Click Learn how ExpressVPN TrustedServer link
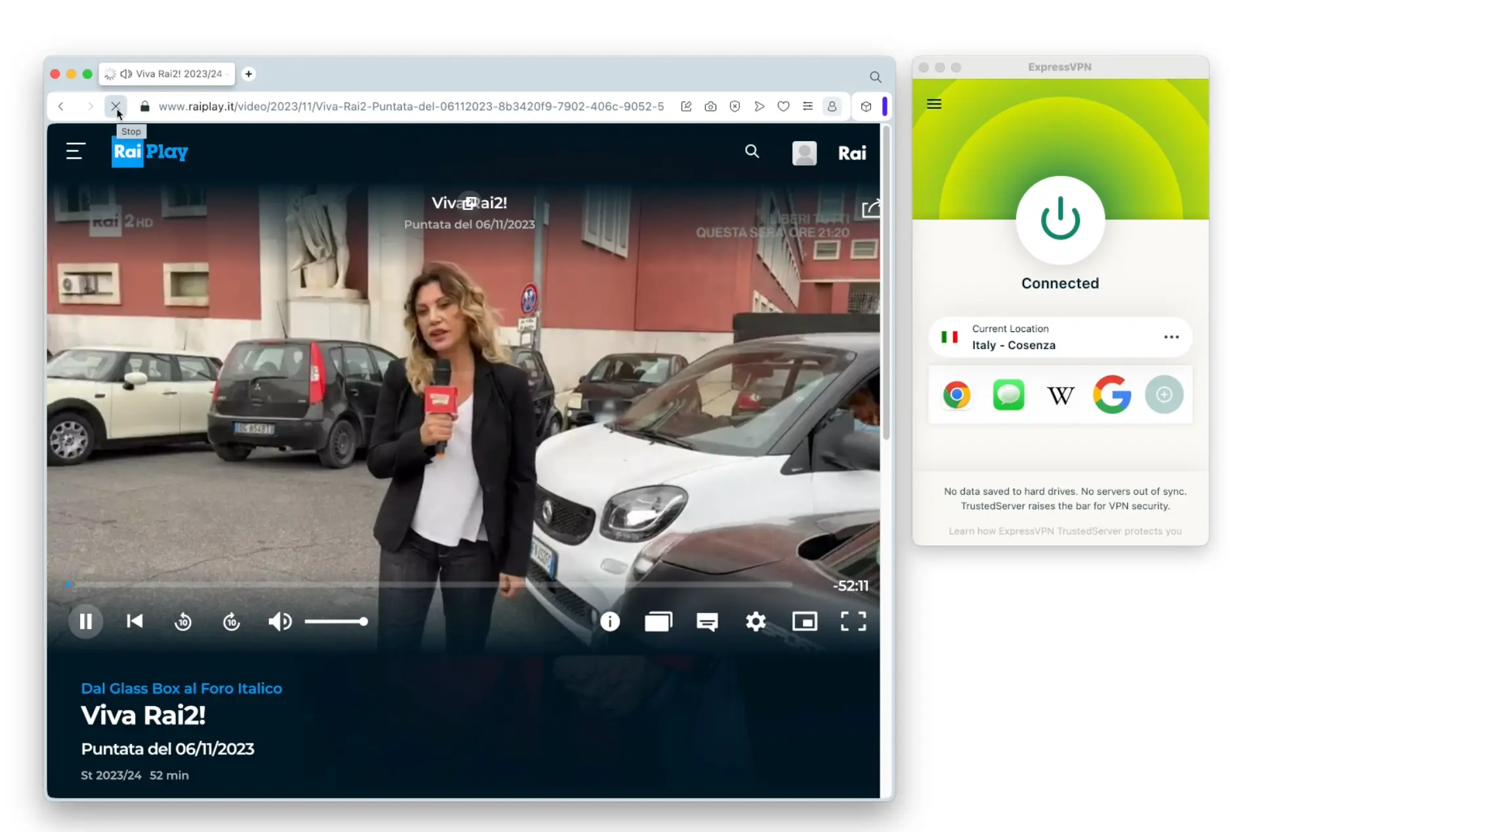This screenshot has width=1502, height=832. click(x=1064, y=531)
